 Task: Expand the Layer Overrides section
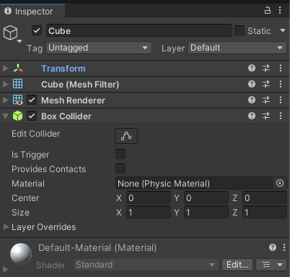[6, 227]
